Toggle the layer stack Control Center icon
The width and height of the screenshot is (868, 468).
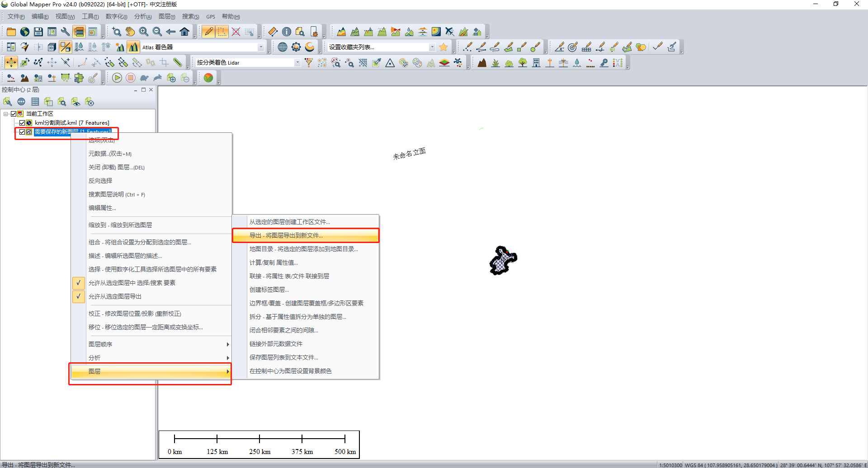(79, 32)
